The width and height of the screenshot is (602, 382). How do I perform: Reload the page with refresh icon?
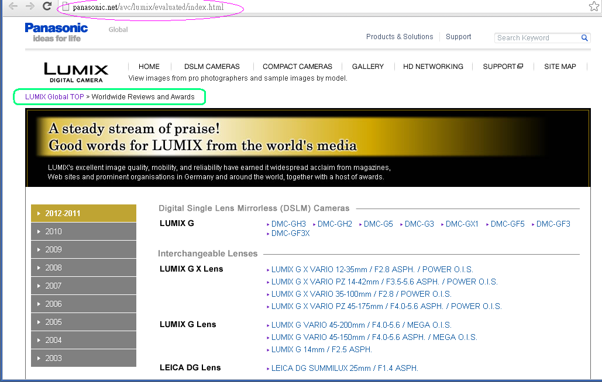(47, 6)
